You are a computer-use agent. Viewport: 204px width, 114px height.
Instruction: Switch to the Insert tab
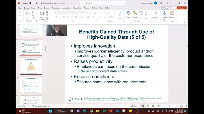33,8
